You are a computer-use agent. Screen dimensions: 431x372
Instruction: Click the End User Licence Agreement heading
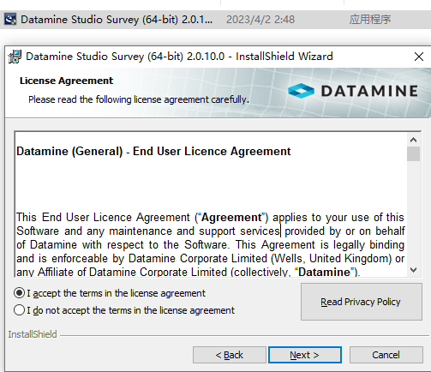[153, 151]
